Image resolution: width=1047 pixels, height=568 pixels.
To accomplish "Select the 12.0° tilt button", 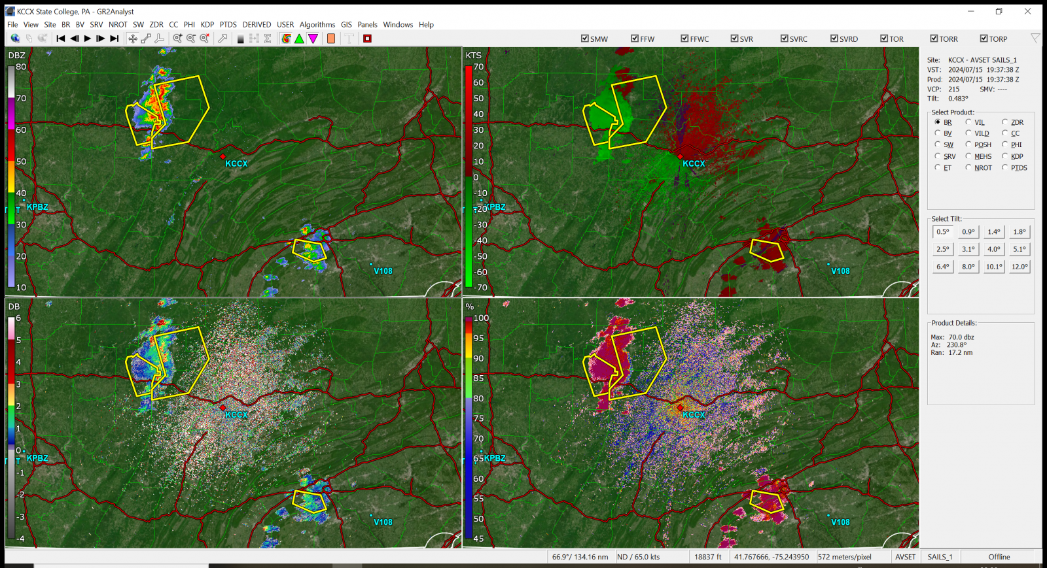I will click(1020, 267).
